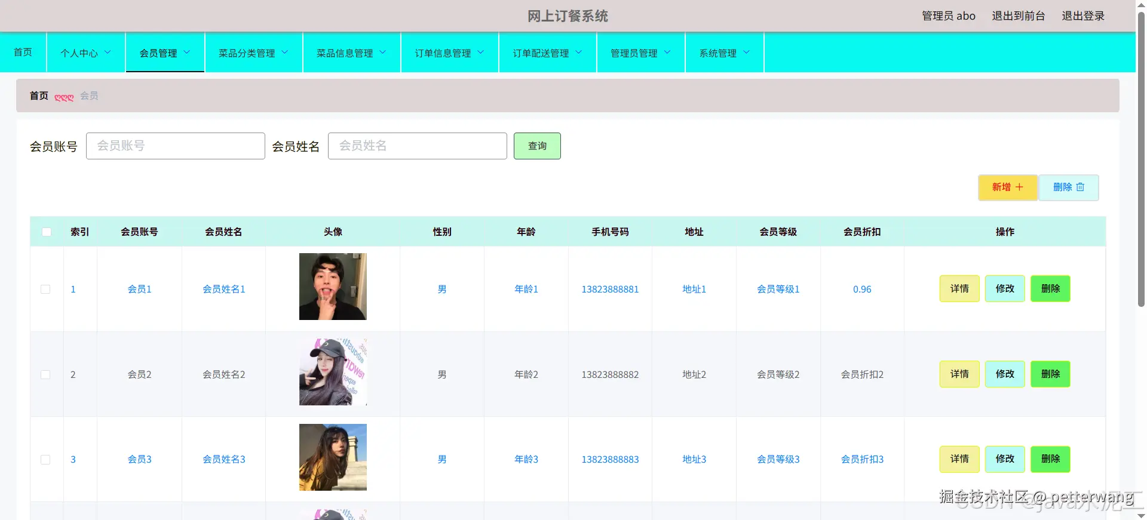Click the plus icon on 新增 button
Screen dimensions: 1147x520
(1019, 187)
